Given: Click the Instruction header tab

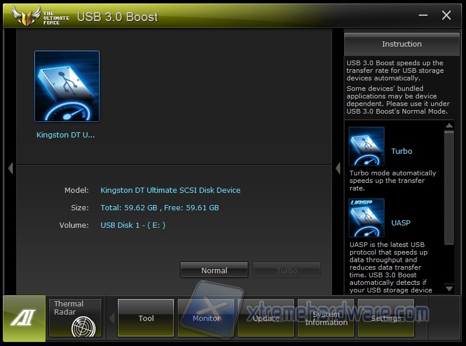Looking at the screenshot, I should (401, 44).
